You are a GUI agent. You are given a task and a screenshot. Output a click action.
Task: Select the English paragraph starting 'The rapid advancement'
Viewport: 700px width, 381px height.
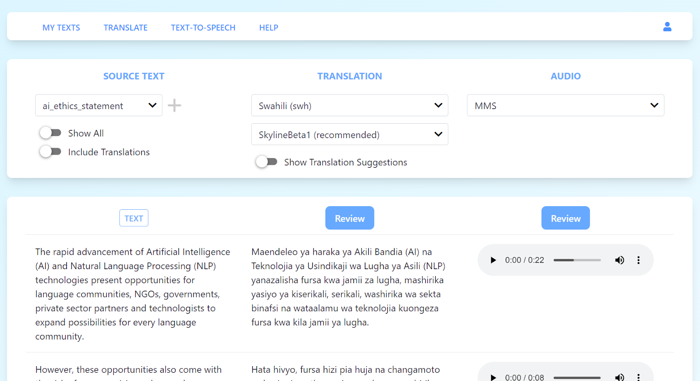(133, 294)
